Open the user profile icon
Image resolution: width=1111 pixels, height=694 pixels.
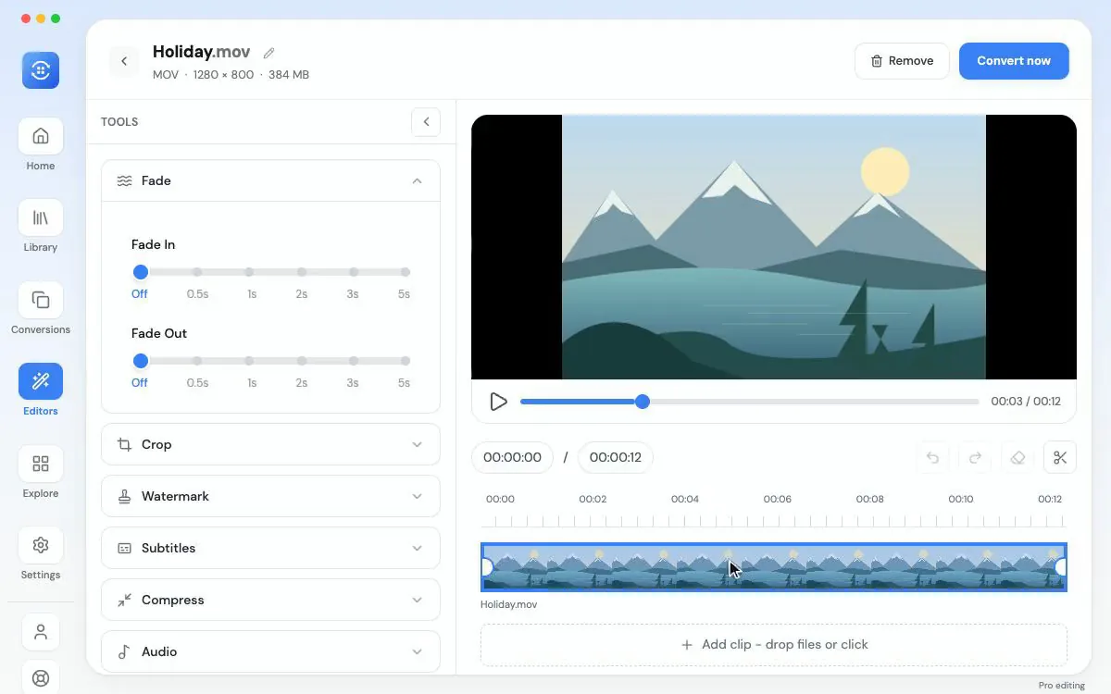(41, 632)
